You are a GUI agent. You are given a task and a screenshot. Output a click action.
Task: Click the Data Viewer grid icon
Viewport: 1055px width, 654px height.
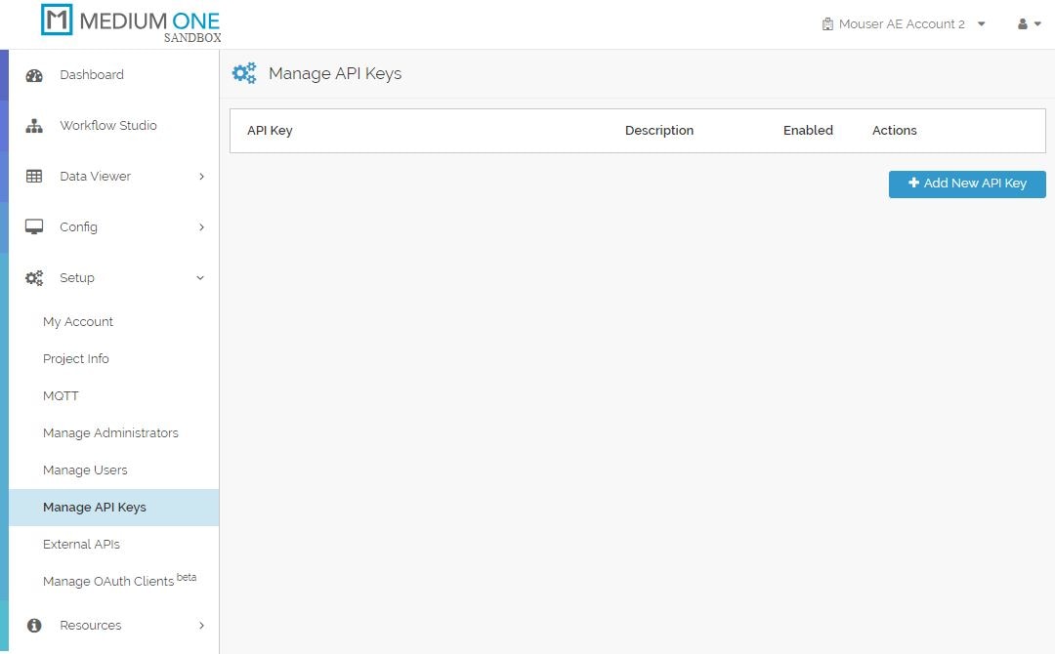(35, 176)
